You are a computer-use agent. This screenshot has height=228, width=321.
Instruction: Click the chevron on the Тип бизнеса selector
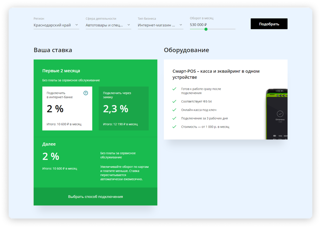coord(181,25)
